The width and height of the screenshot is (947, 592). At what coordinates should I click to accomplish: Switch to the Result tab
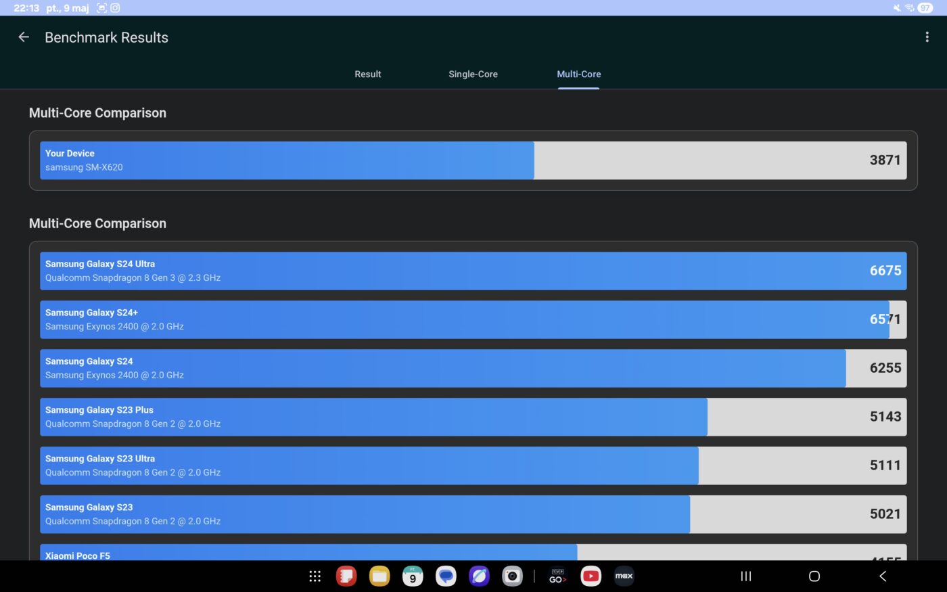coord(368,74)
